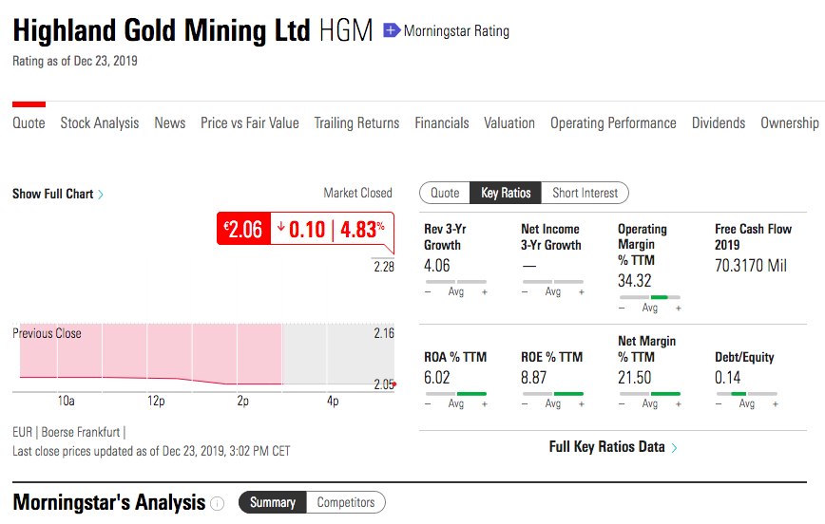Go to the Financials tab
Image resolution: width=825 pixels, height=524 pixels.
[442, 123]
